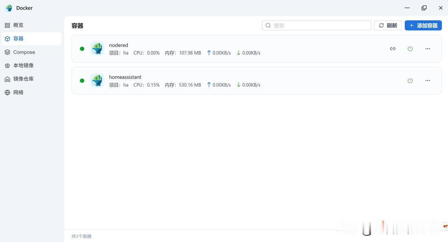Open the nodered link icon
This screenshot has height=242, width=448.
[x=393, y=49]
